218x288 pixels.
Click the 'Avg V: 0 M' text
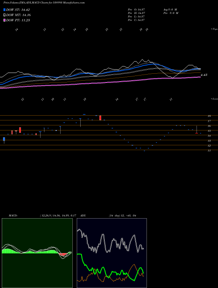coord(170,10)
